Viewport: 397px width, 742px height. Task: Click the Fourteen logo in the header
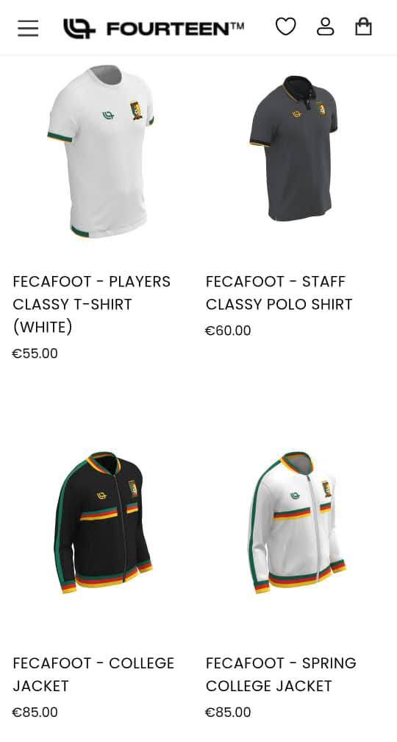point(154,29)
